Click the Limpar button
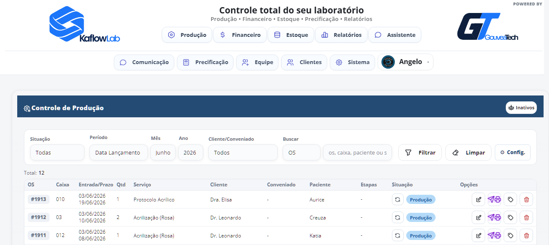Image resolution: width=549 pixels, height=245 pixels. coord(468,152)
